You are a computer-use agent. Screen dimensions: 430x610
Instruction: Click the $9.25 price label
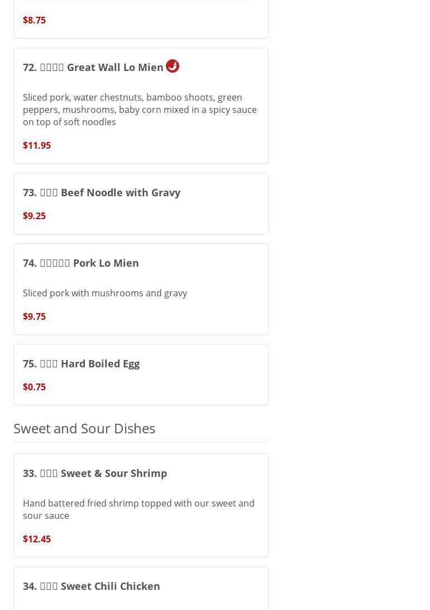[x=34, y=216]
